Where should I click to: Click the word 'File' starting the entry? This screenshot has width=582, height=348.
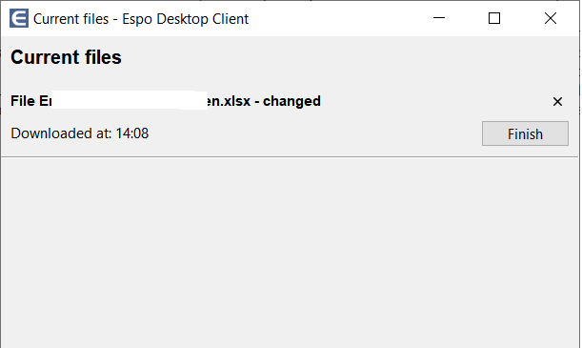[x=23, y=101]
